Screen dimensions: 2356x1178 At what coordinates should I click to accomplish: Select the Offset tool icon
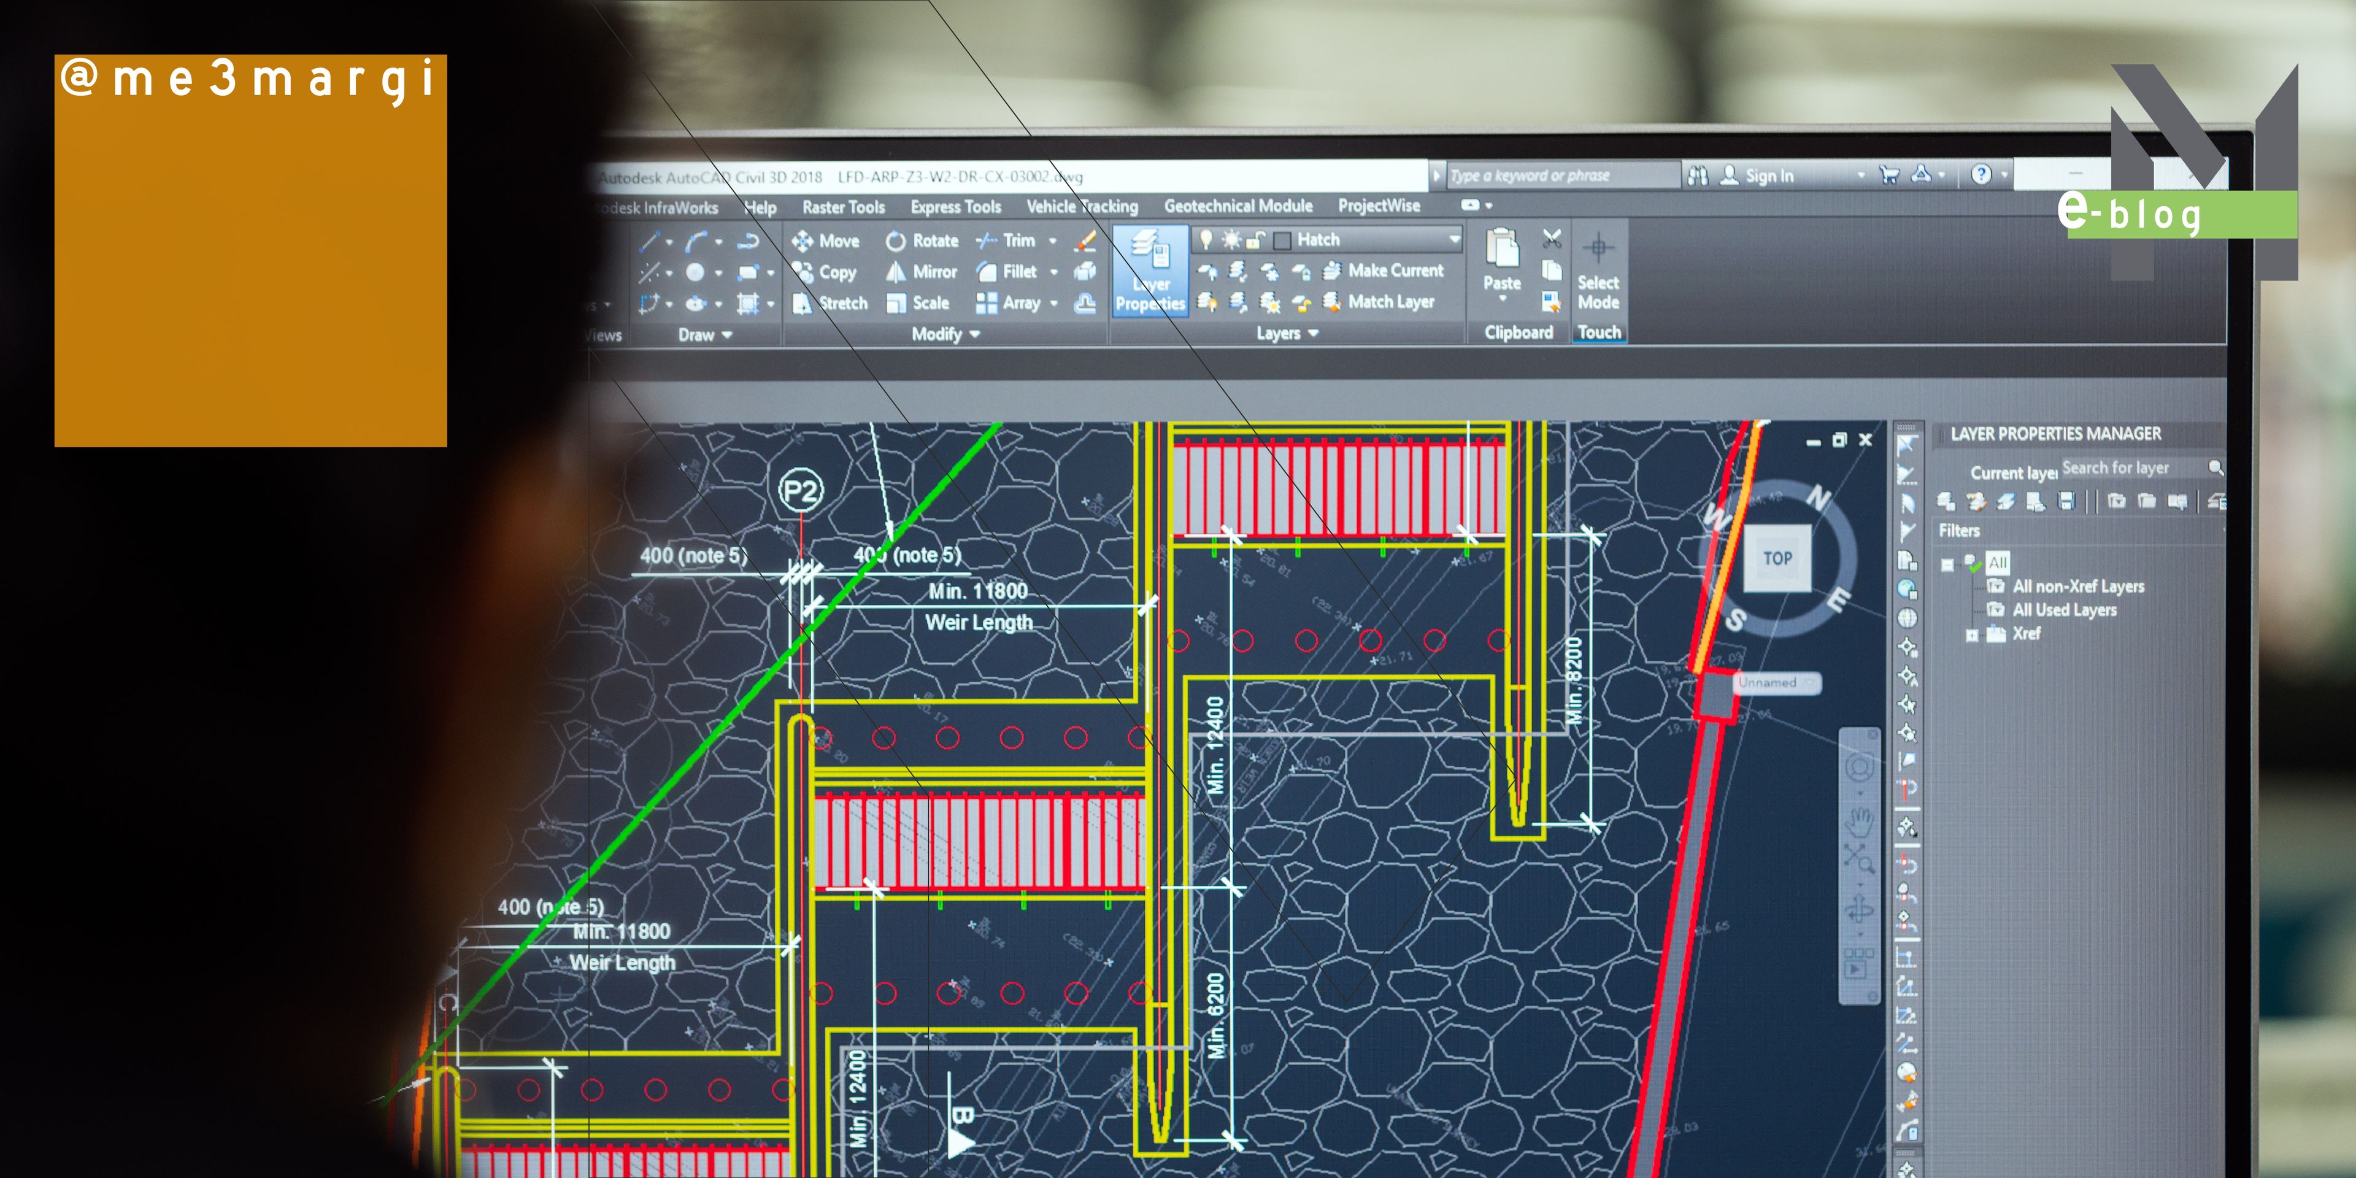point(1085,302)
